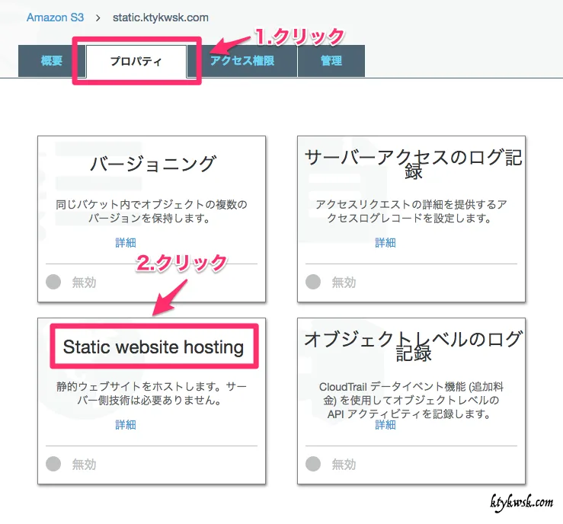Viewport: 563px width, 524px height.
Task: Click the breadcrumb chevron separator
Action: 98,18
